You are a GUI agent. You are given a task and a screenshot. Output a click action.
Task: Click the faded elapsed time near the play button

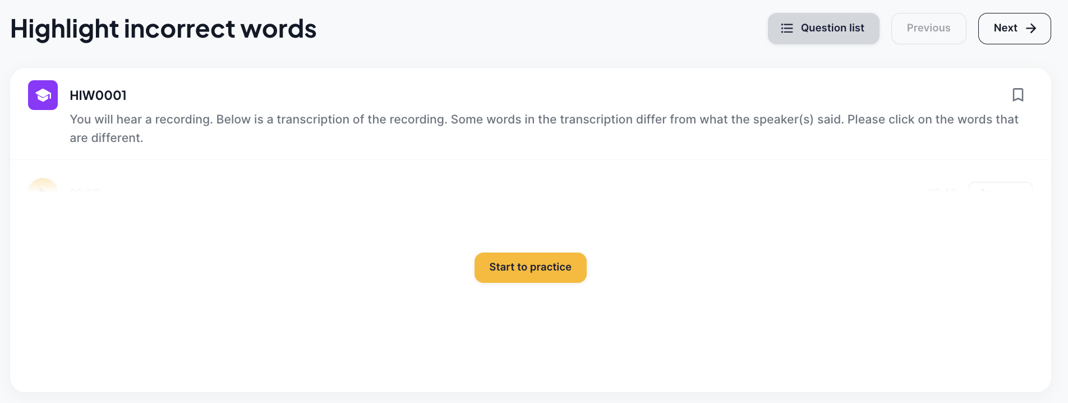point(85,191)
